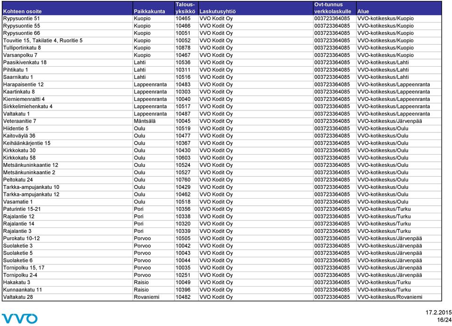This screenshot has width=452, height=326.
Task: Click the address 'Rypysuontie 55'
Action: click(x=22, y=26)
